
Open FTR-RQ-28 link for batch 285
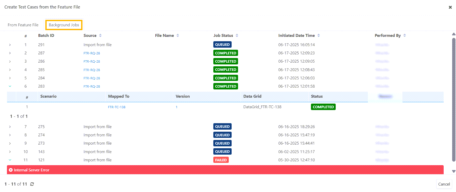coord(92,70)
